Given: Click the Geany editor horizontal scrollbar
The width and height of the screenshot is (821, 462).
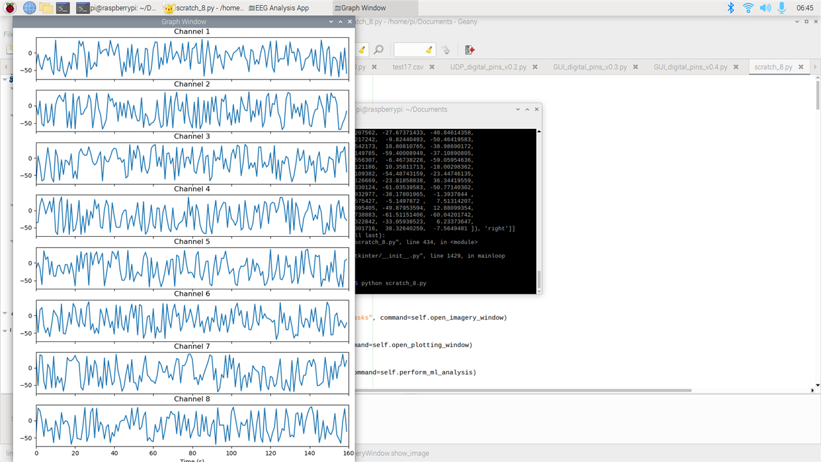Looking at the screenshot, I should point(523,390).
